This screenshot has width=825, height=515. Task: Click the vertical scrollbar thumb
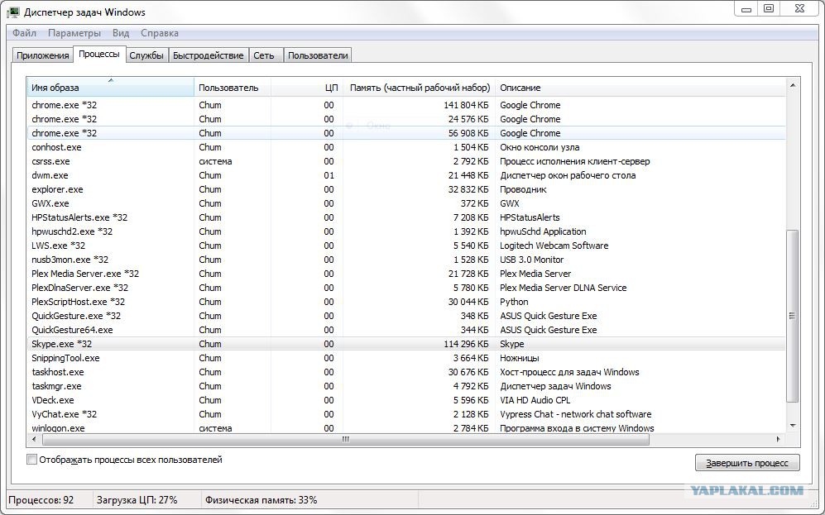click(x=793, y=316)
